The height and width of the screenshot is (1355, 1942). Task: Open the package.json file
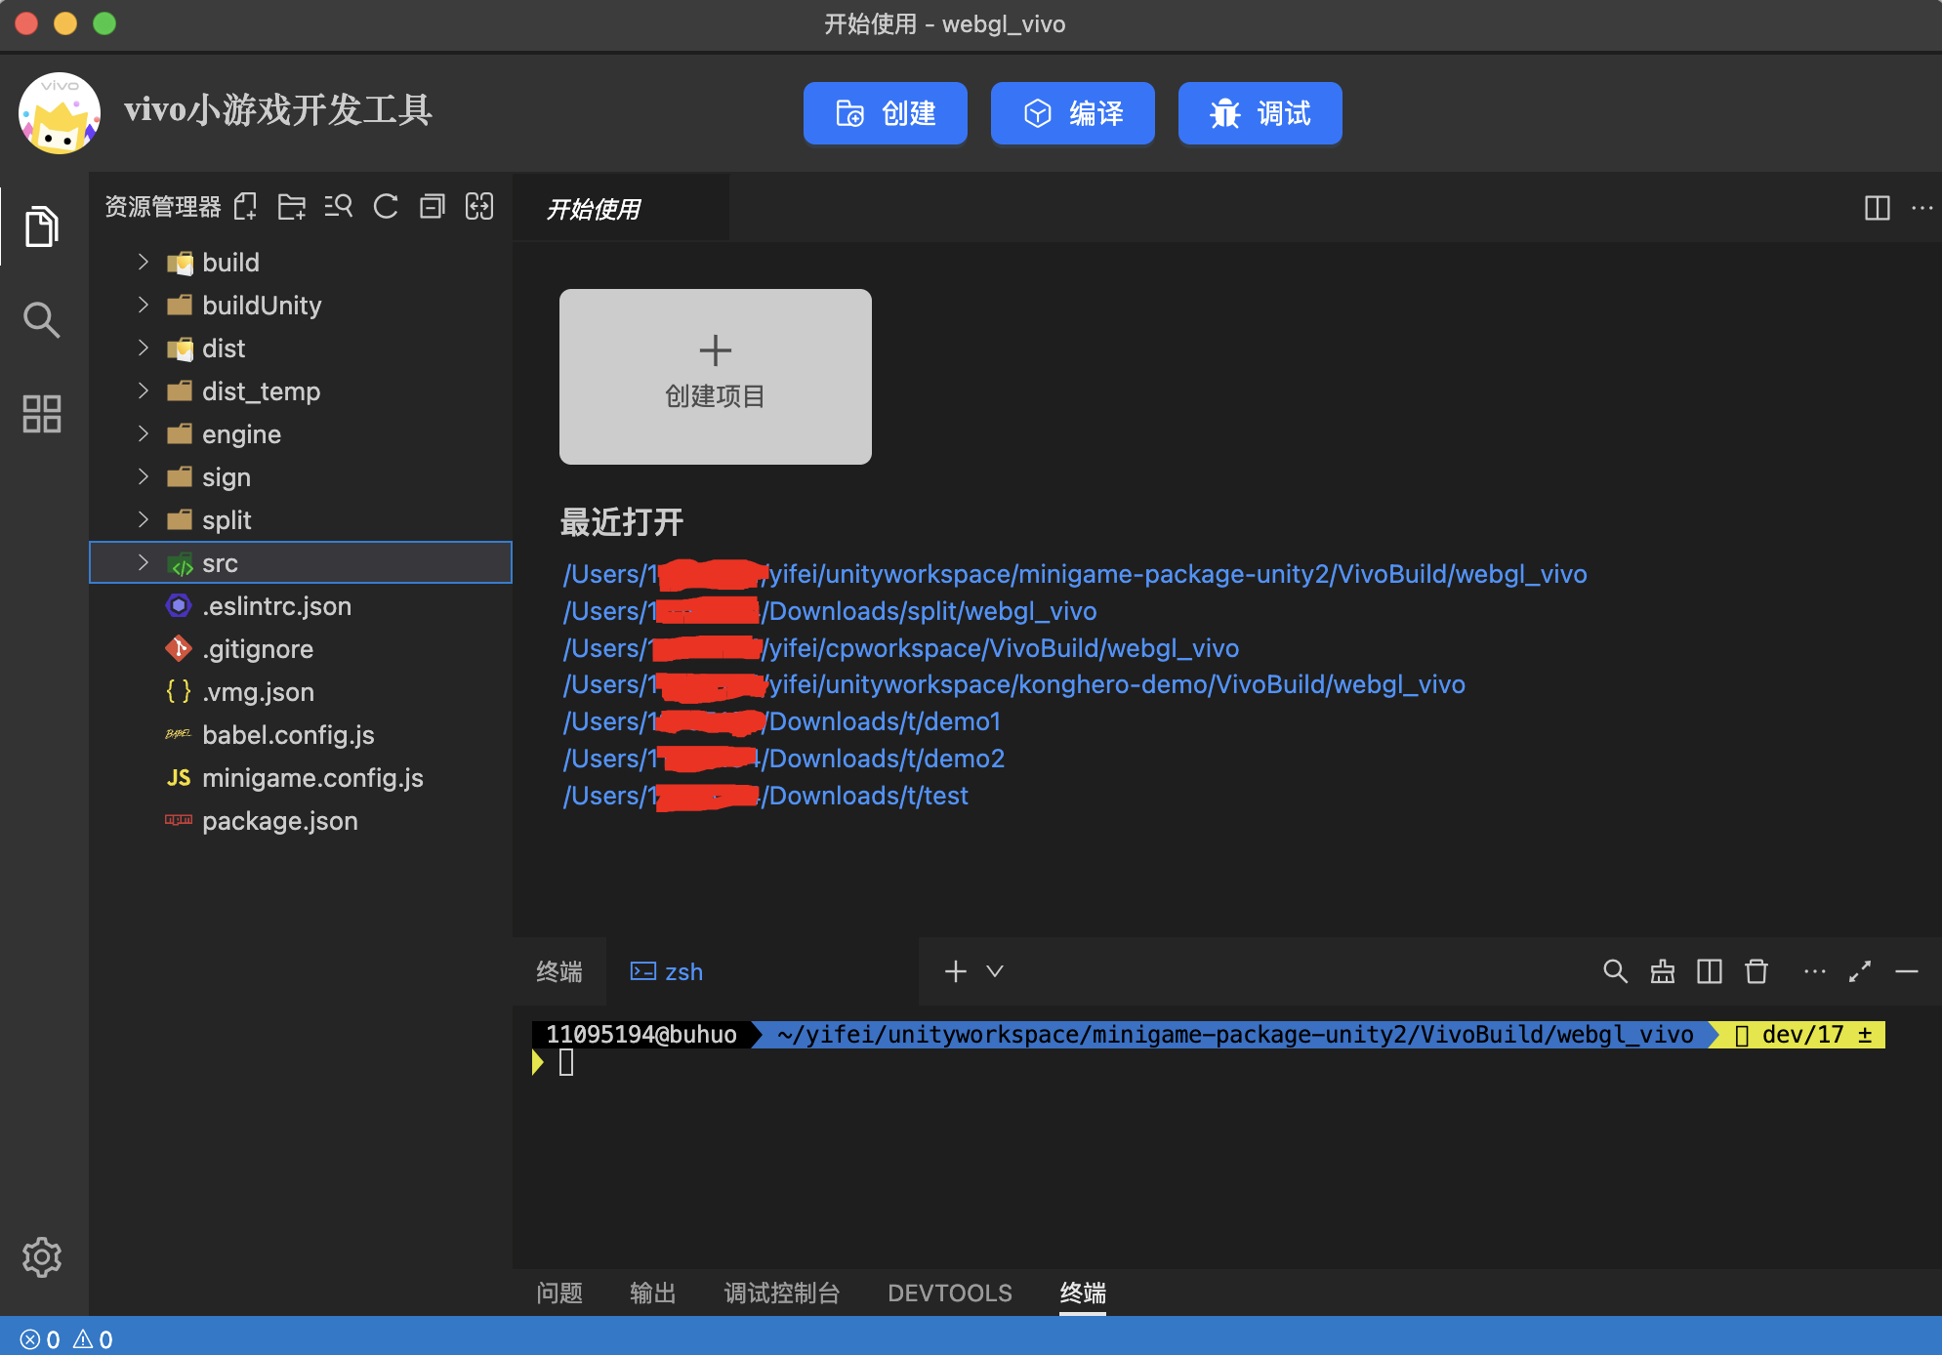[301, 820]
